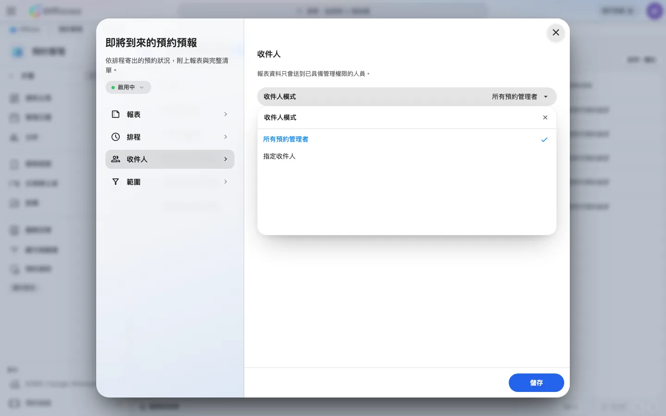
Task: Expand the 報表 row chevron
Action: (x=225, y=114)
